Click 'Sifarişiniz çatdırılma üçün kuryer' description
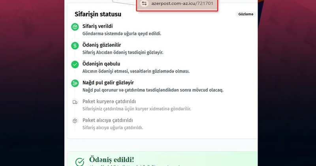This screenshot has width=316, height=166. pos(137,109)
